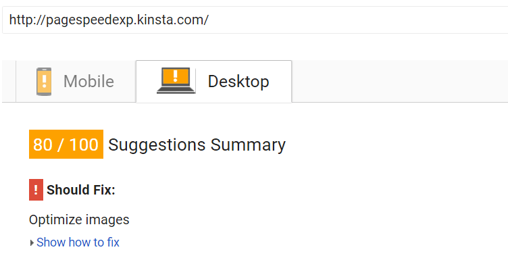This screenshot has height=258, width=508.
Task: Place the cursor after kinsta.com/ in the URL box
Action: tap(209, 20)
